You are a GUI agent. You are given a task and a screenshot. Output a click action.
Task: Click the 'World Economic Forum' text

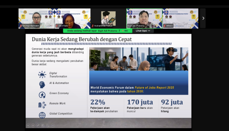tap(107, 87)
